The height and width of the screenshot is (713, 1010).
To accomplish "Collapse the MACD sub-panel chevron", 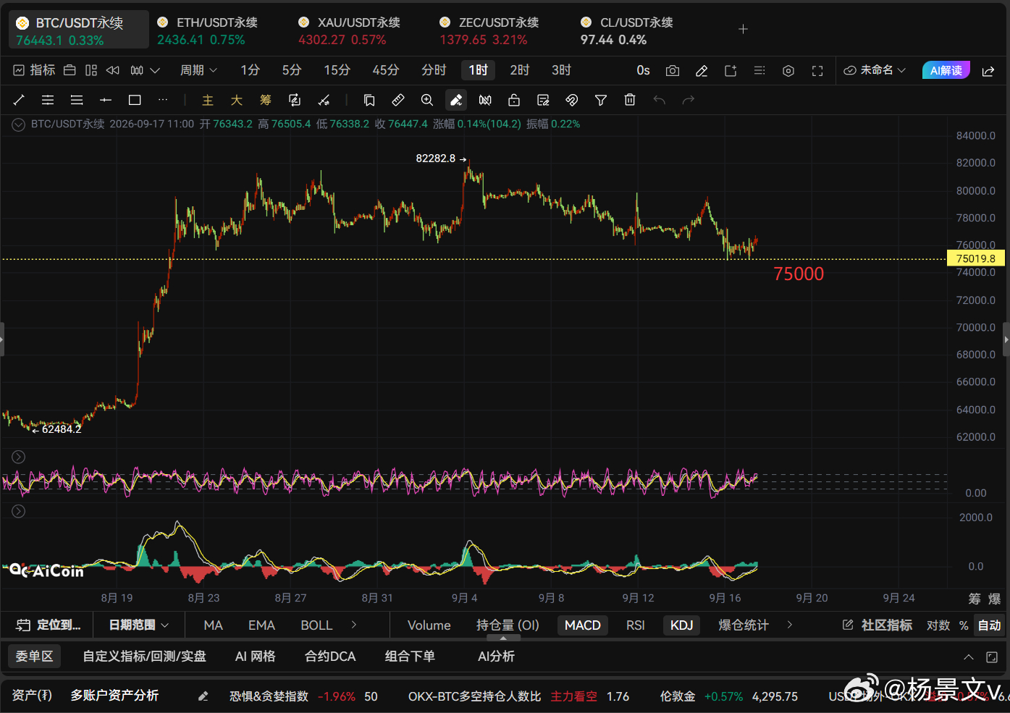I will 19,511.
